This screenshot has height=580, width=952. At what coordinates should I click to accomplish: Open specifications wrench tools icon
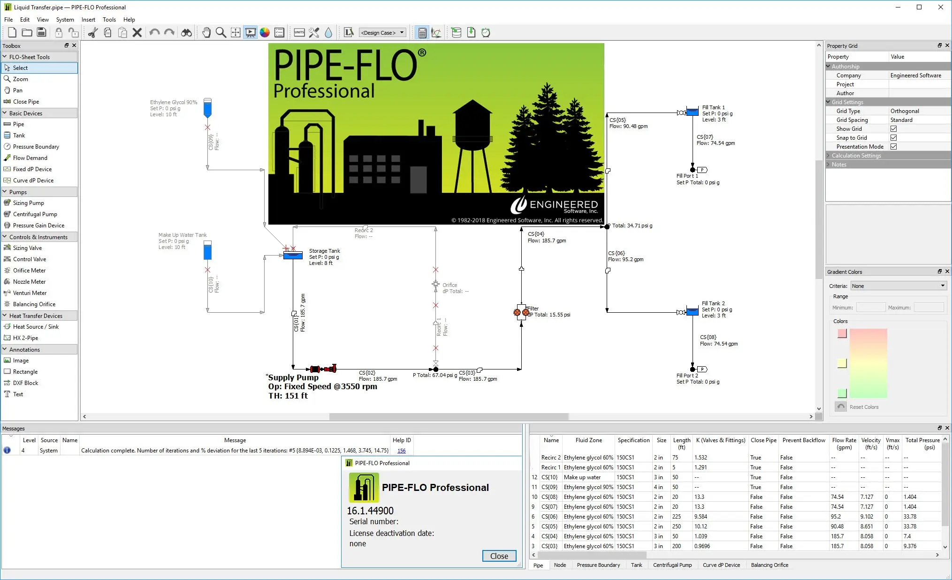coord(314,32)
